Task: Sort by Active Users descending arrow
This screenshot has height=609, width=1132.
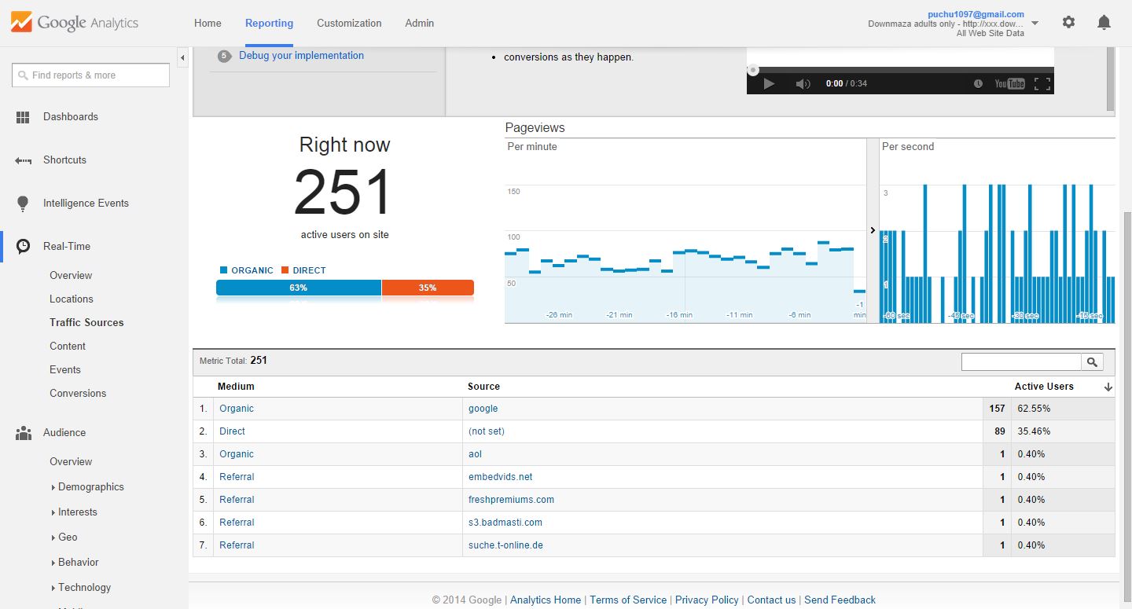Action: (x=1108, y=387)
